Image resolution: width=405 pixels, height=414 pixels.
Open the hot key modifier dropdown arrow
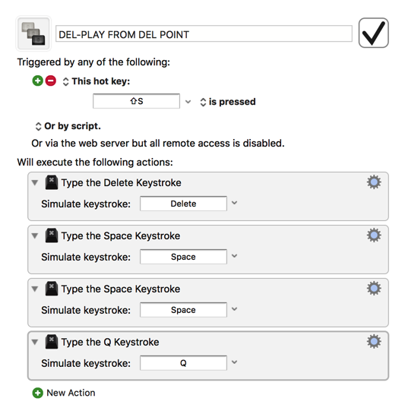(188, 102)
